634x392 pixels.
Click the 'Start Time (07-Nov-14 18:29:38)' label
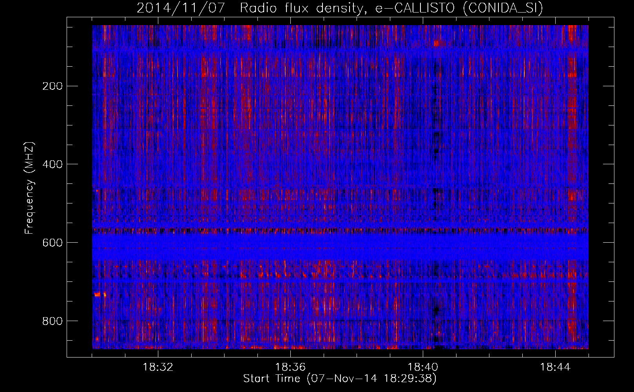tap(340, 379)
